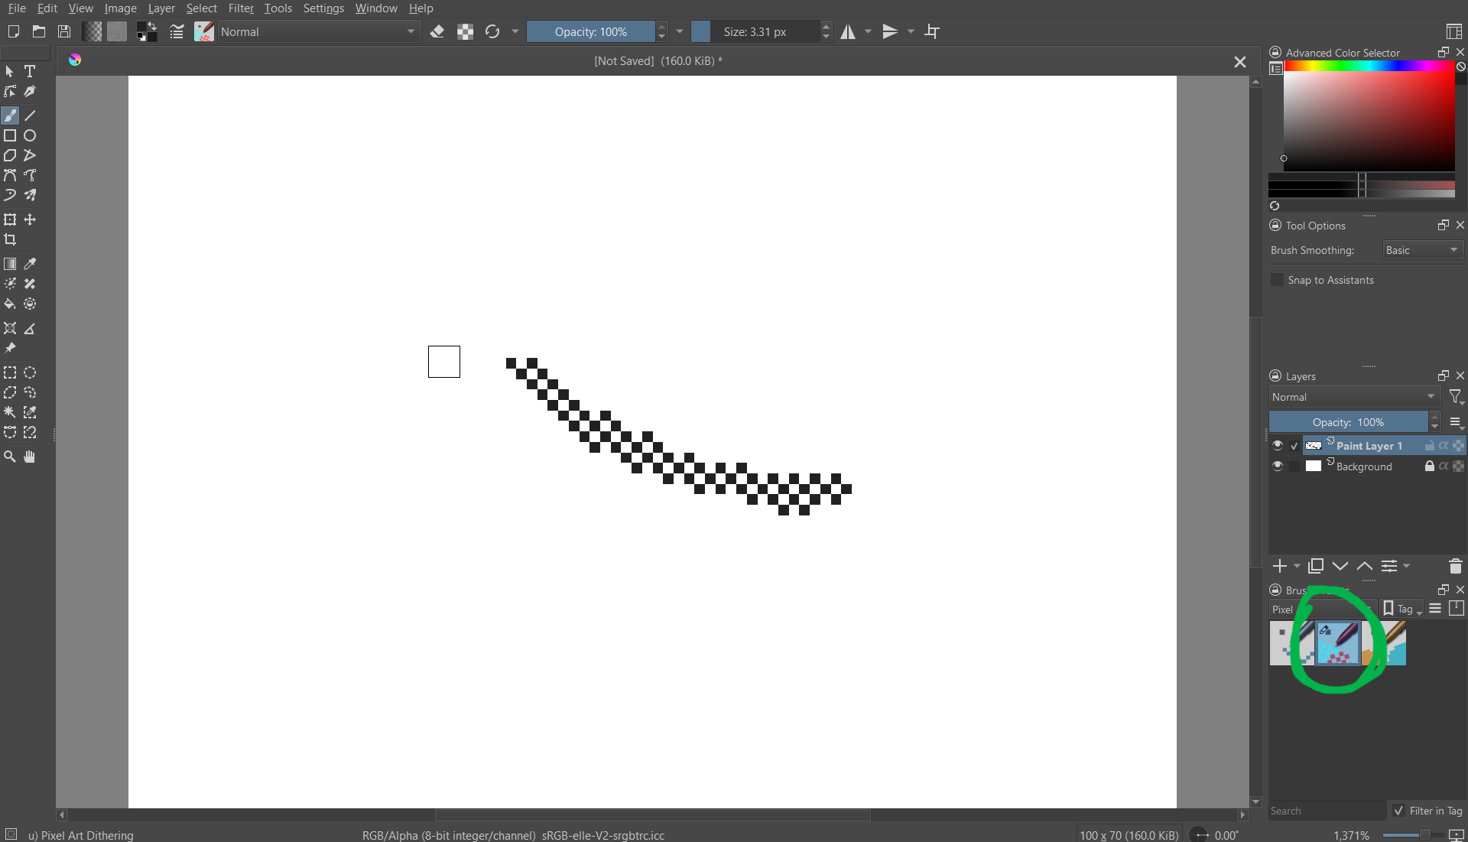Screen dimensions: 1468x842
Task: Select the Crop tool
Action: click(10, 239)
